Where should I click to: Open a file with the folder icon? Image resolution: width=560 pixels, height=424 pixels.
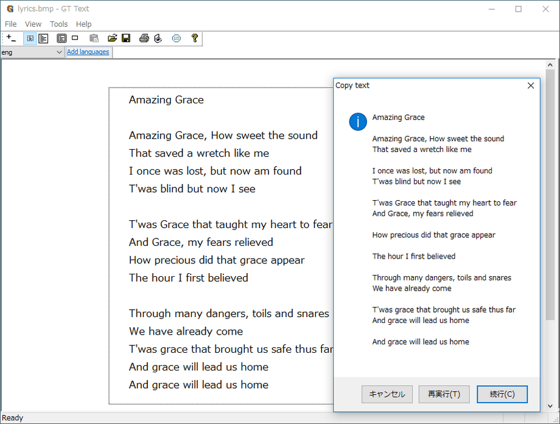pyautogui.click(x=112, y=38)
